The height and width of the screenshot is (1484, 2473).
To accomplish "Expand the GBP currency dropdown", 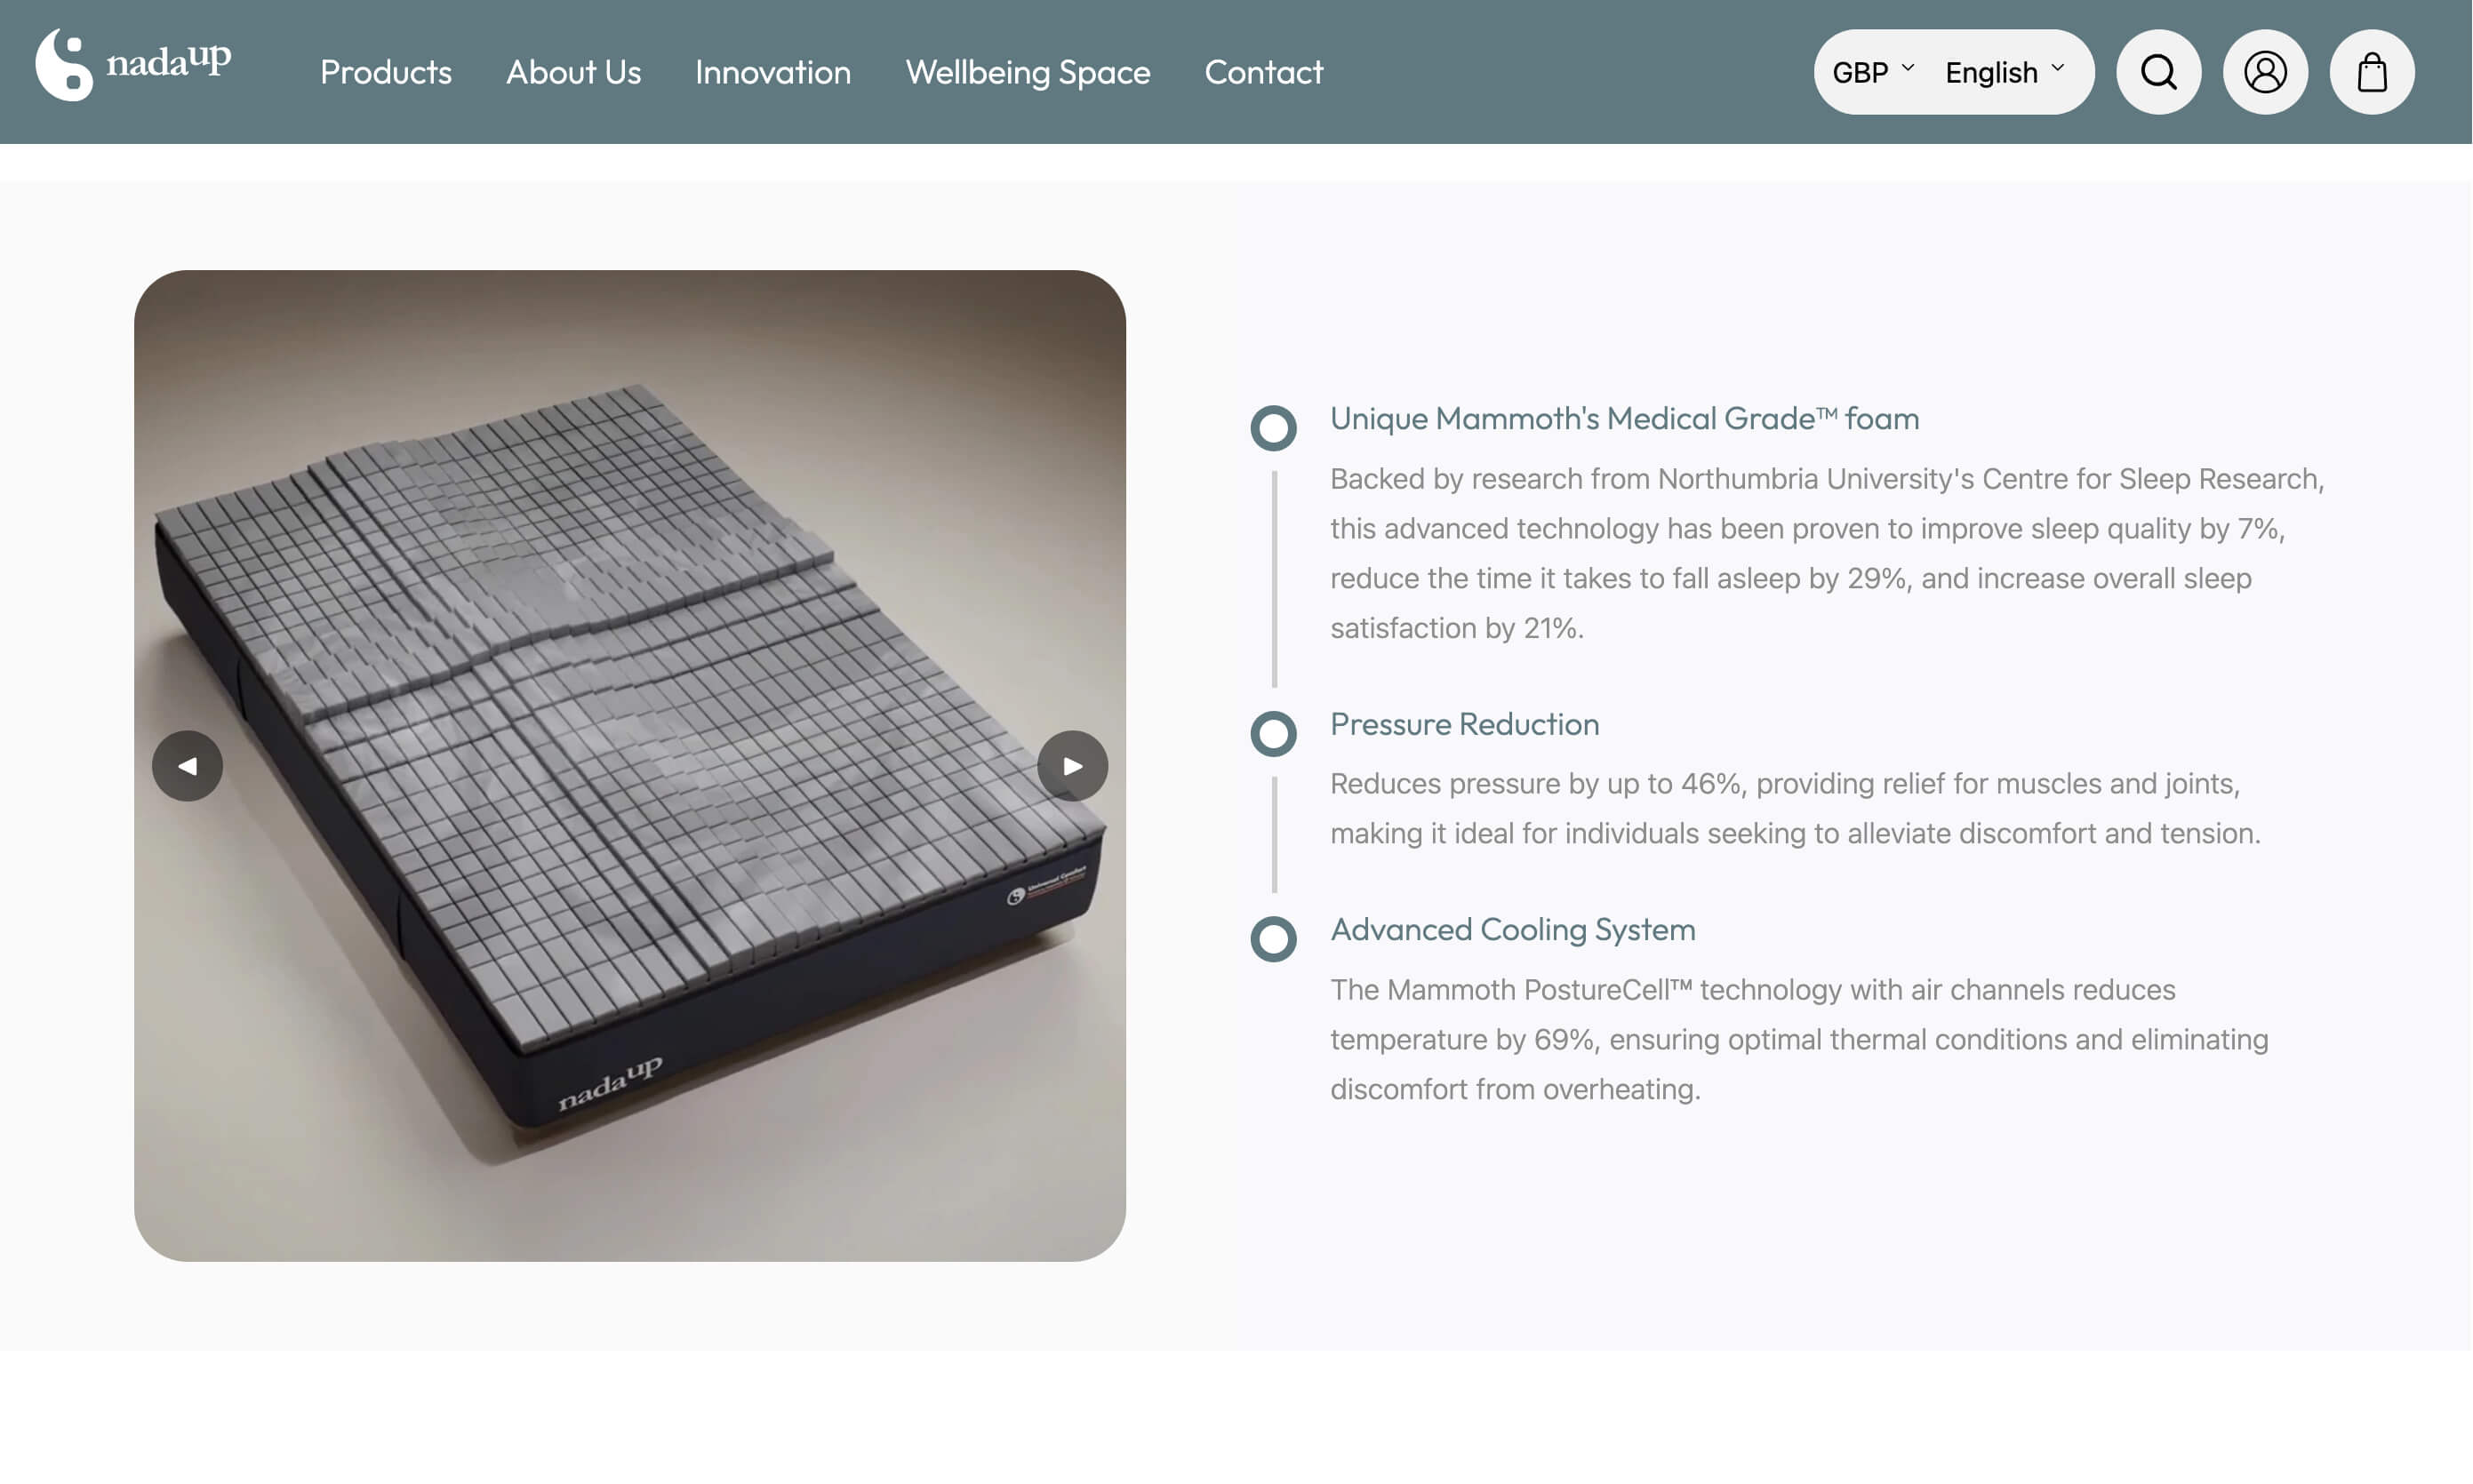I will [1873, 72].
